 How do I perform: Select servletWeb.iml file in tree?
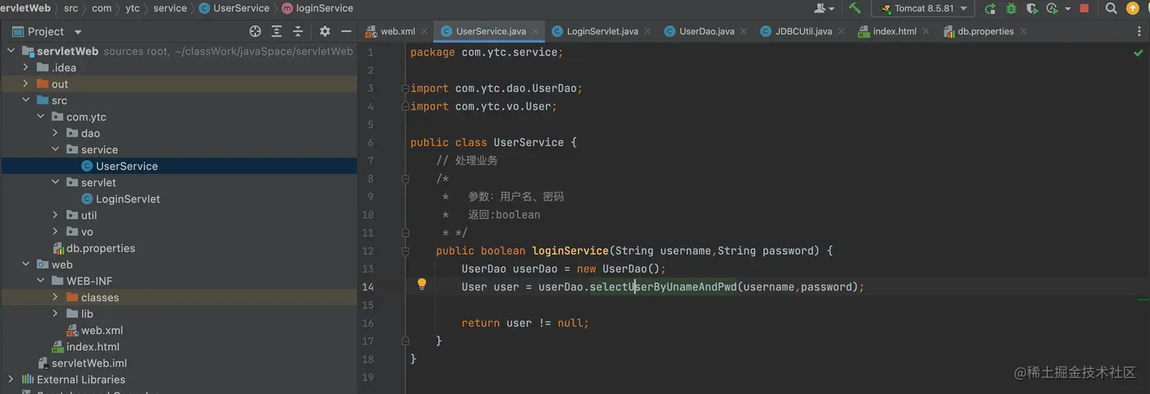[179, 364]
